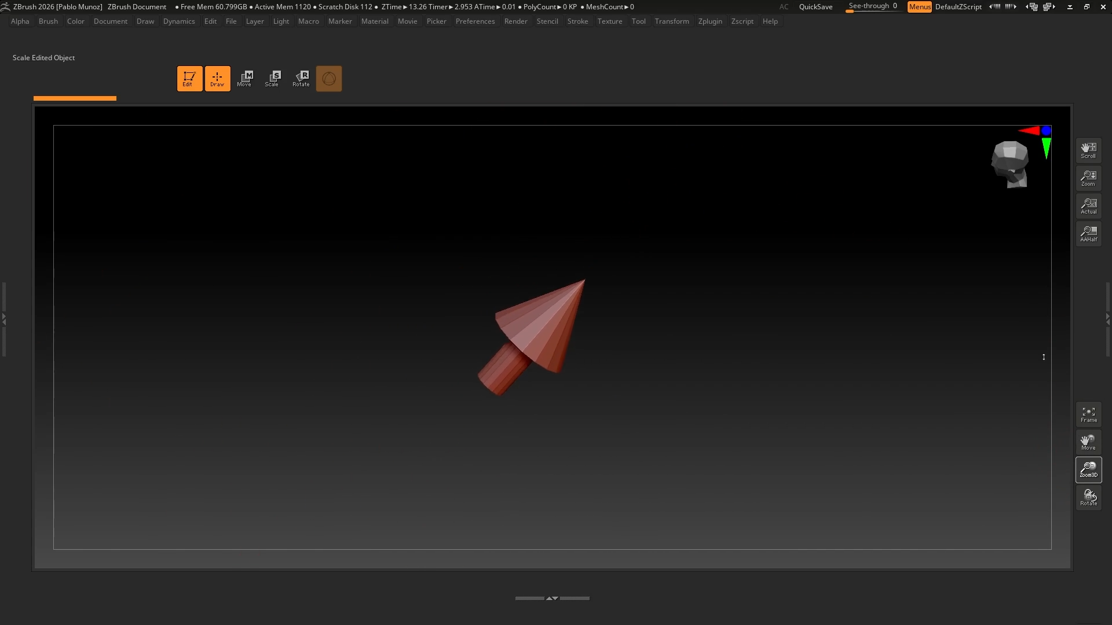Click the Scroll document icon
The height and width of the screenshot is (625, 1112).
(1088, 150)
